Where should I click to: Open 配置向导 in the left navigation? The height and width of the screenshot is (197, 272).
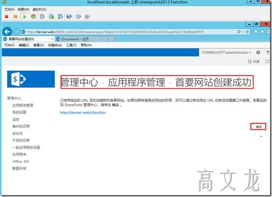click(x=19, y=168)
